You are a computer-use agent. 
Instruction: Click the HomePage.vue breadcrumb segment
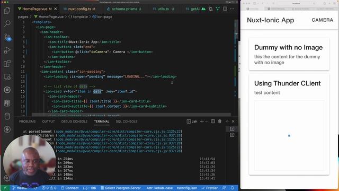point(49,16)
